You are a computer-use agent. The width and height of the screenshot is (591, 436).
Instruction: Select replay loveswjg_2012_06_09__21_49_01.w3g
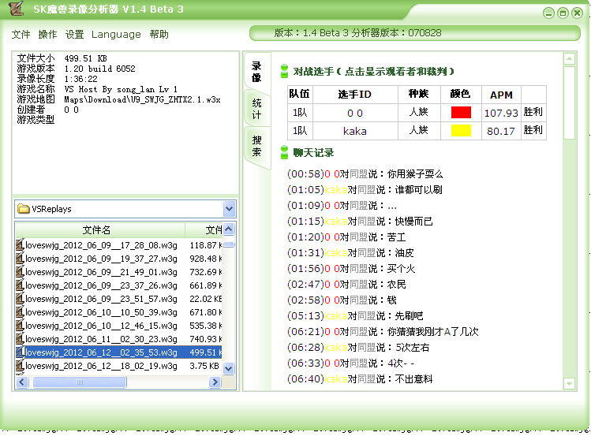(x=101, y=272)
